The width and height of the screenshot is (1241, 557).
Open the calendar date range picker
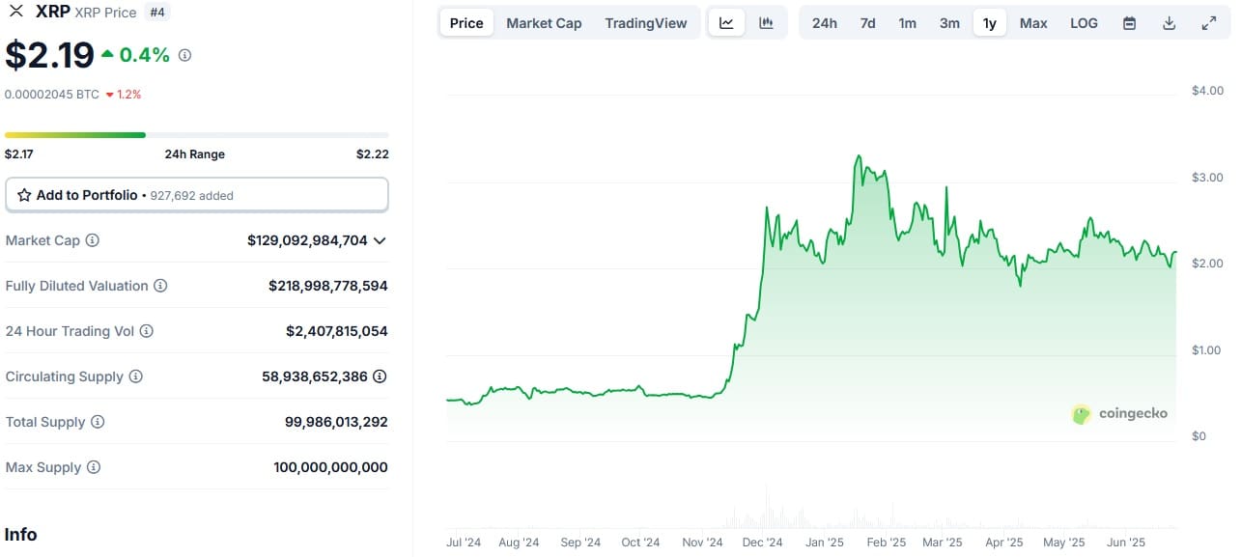tap(1129, 23)
